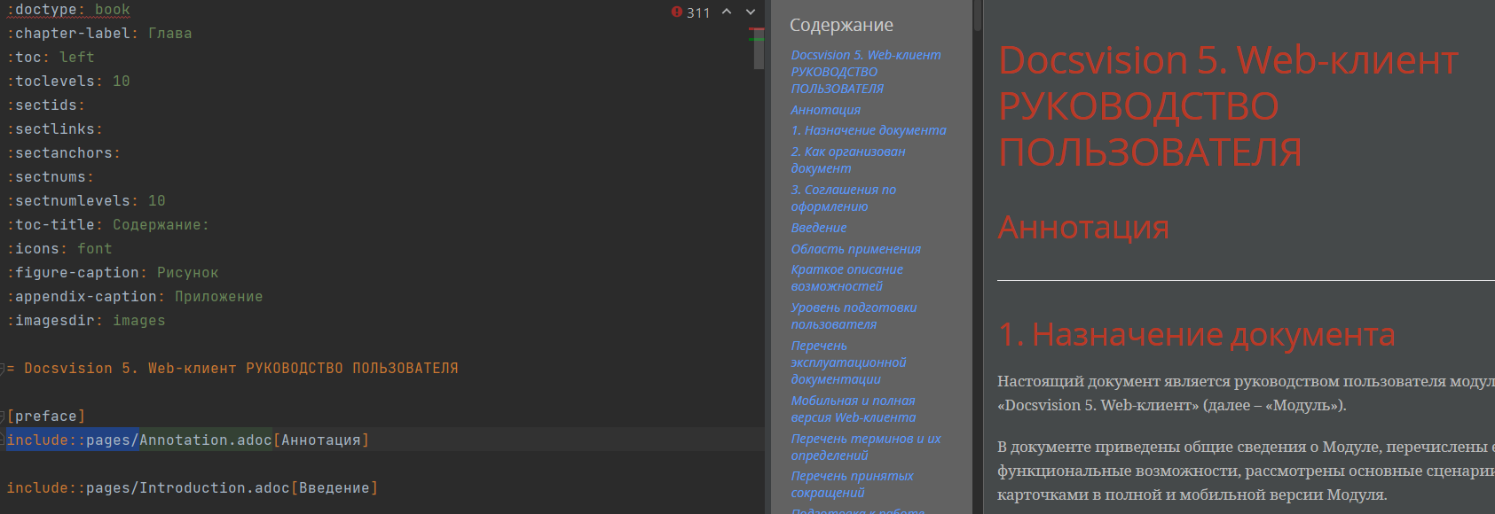Go to previous highlighted error arrow
The width and height of the screenshot is (1495, 514).
point(727,12)
